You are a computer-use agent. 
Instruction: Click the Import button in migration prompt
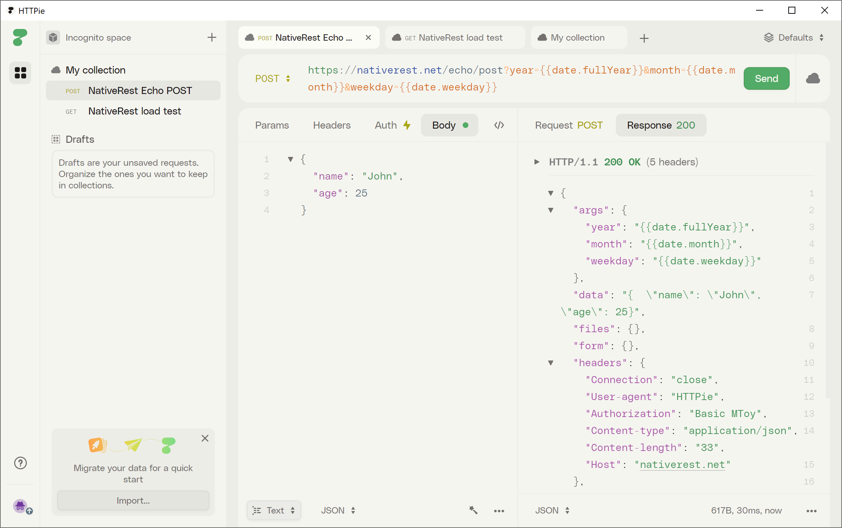[133, 501]
